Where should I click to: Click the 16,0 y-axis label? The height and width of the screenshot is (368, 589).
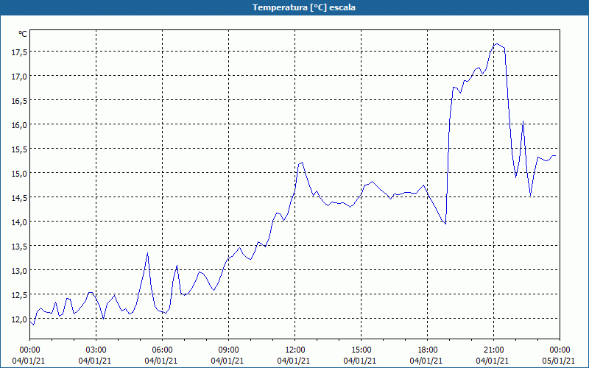pos(19,125)
